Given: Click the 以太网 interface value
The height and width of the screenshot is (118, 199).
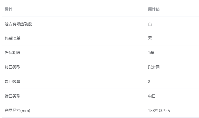Looking at the screenshot, I should (154, 67).
